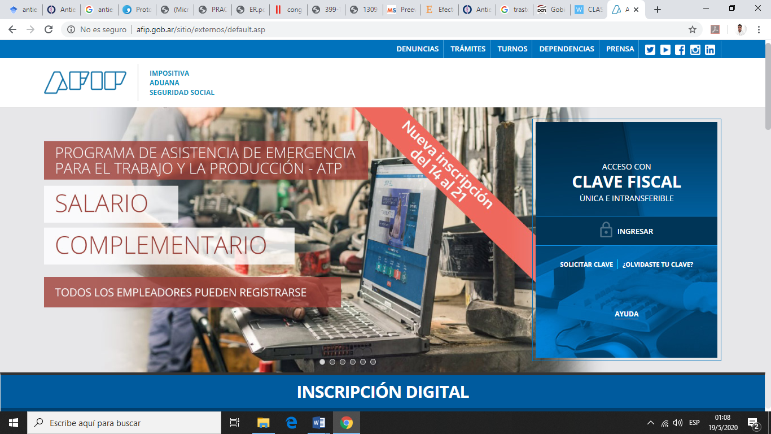Select the second carousel slide dot
The image size is (771, 434).
[x=332, y=362]
